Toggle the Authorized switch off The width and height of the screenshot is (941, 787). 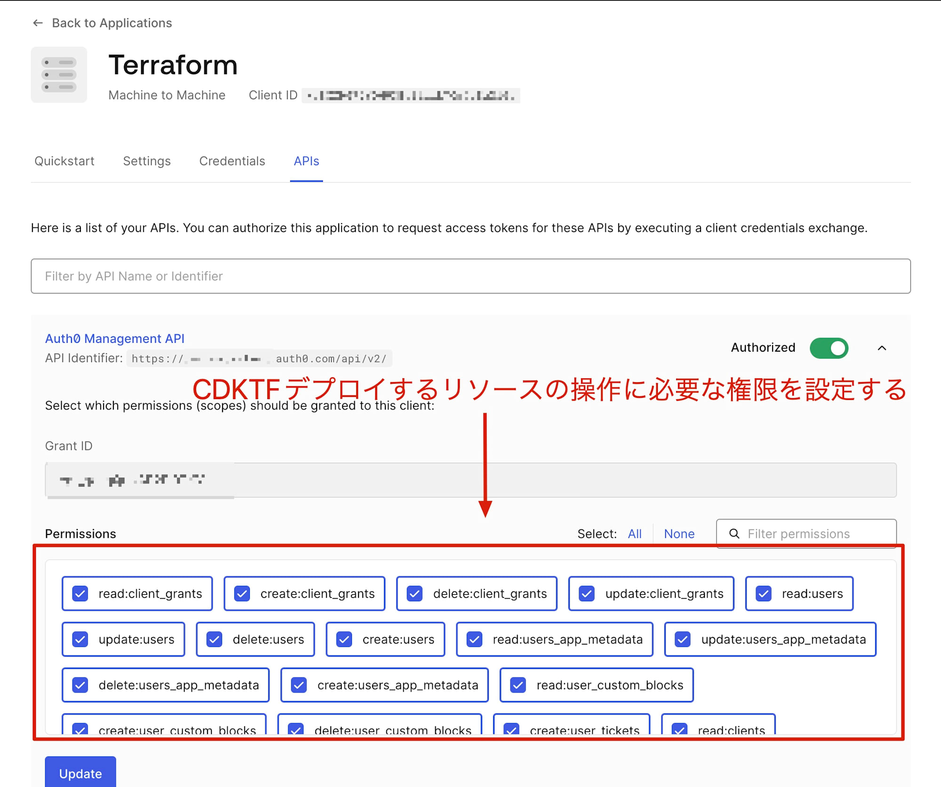pos(829,348)
